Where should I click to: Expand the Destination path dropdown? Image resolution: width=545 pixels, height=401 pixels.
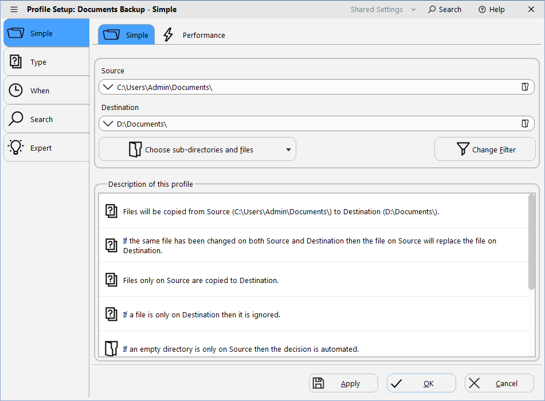[108, 123]
